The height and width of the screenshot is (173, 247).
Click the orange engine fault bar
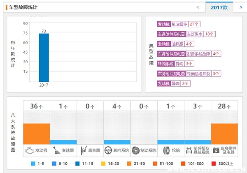click(37, 134)
